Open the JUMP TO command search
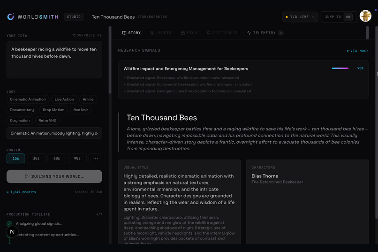Screen dimensions: 378x252 coord(339,17)
